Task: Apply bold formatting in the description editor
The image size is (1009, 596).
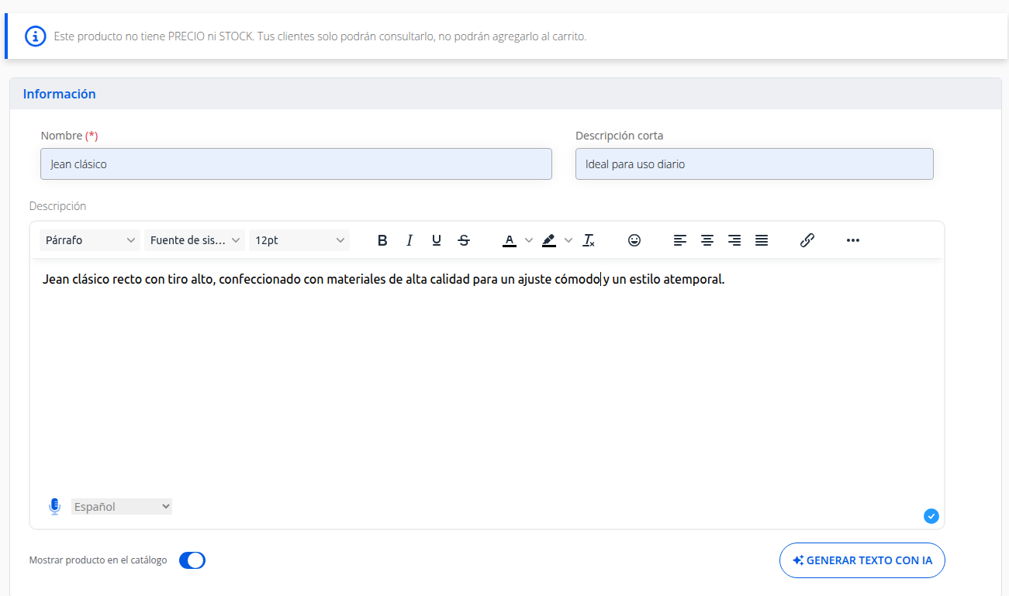Action: (382, 240)
